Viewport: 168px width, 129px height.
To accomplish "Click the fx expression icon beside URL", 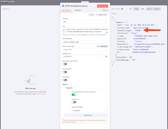I will [64, 31].
